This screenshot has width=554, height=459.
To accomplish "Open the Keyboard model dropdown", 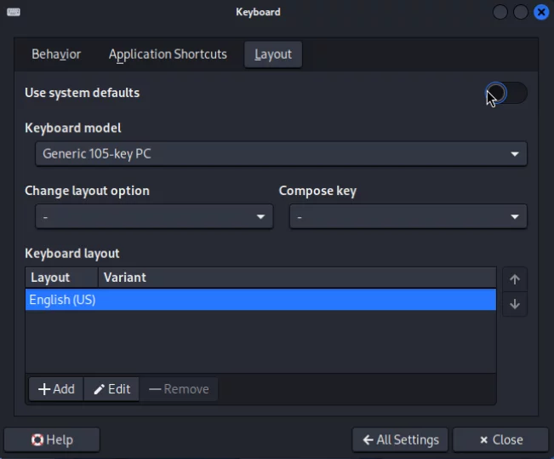I will point(281,154).
